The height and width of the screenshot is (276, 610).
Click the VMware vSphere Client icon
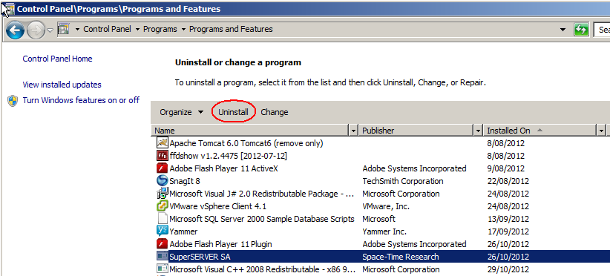(162, 206)
